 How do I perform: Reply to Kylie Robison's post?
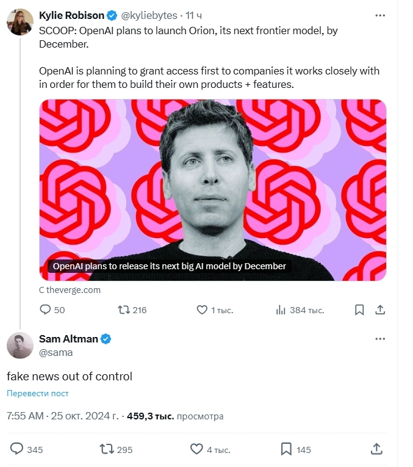45,310
